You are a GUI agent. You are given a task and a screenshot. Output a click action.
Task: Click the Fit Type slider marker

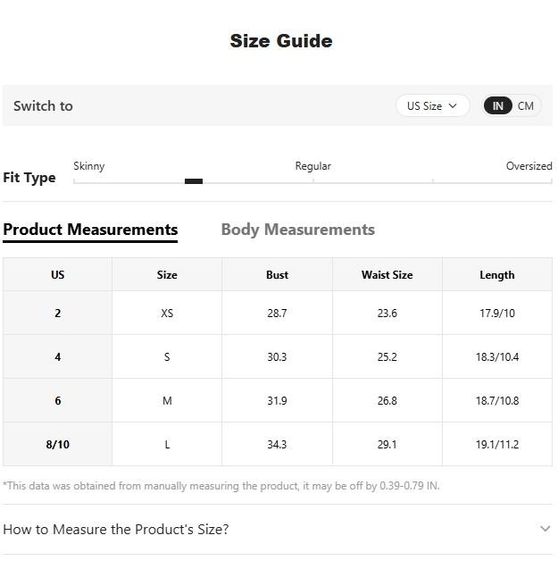194,181
